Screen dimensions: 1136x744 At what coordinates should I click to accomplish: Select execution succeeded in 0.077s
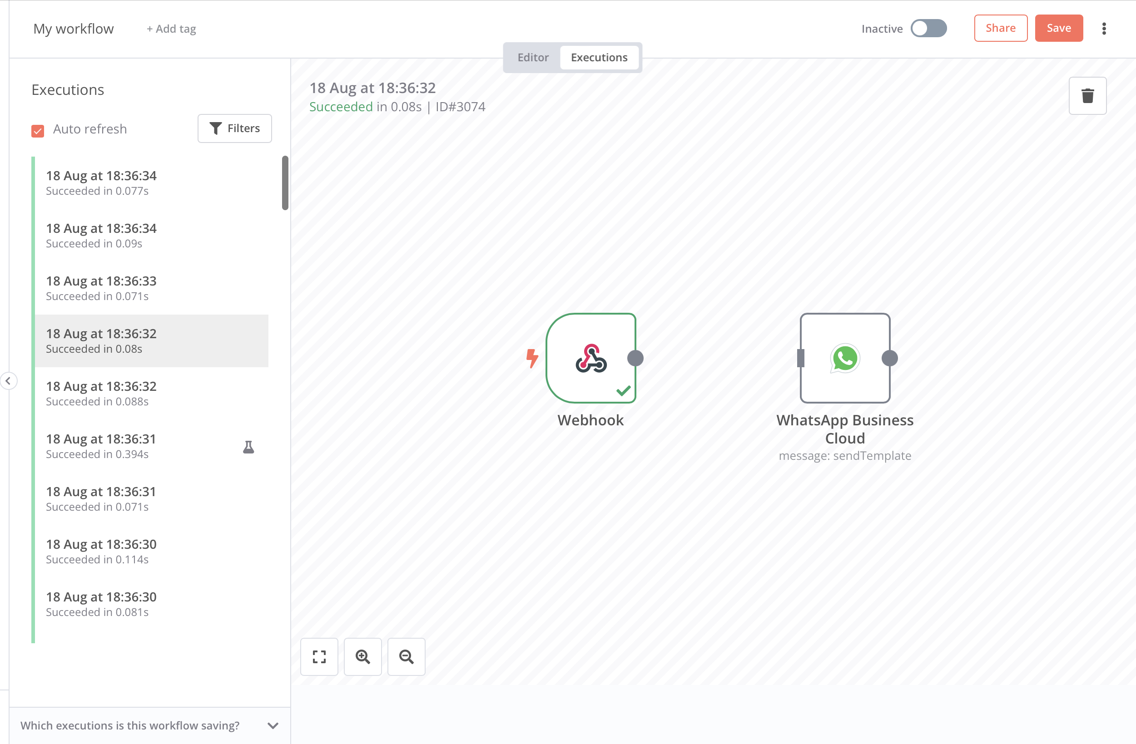pos(152,183)
